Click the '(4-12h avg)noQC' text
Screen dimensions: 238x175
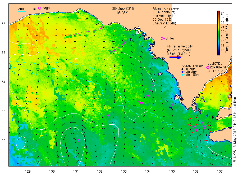click(x=180, y=50)
